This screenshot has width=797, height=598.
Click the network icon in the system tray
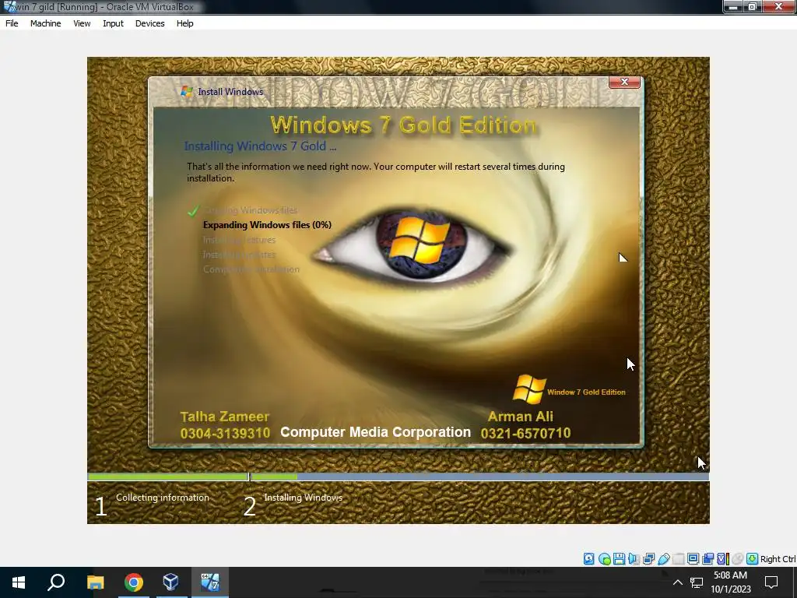pyautogui.click(x=697, y=582)
